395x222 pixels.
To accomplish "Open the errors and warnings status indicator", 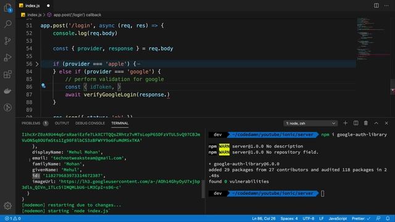I will (13, 218).
